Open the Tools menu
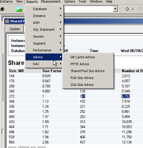This screenshot has width=143, height=148. click(x=82, y=2)
